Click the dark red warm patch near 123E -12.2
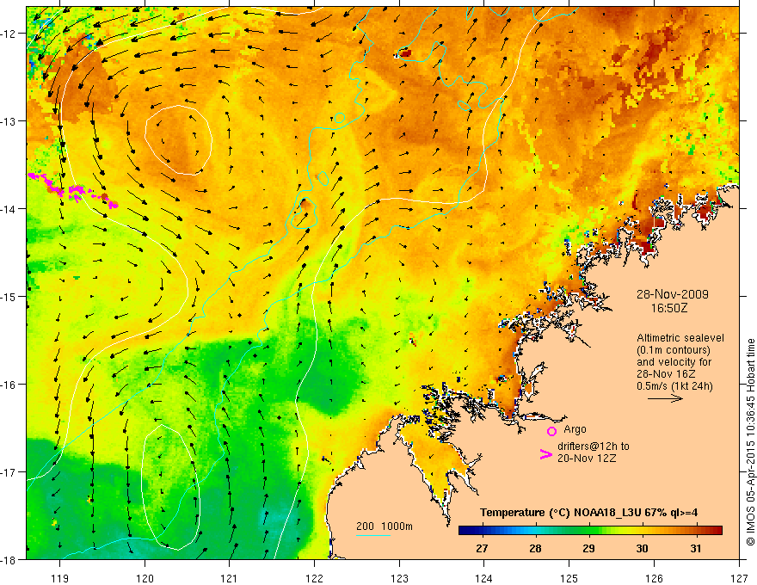This screenshot has width=757, height=585. 404,53
